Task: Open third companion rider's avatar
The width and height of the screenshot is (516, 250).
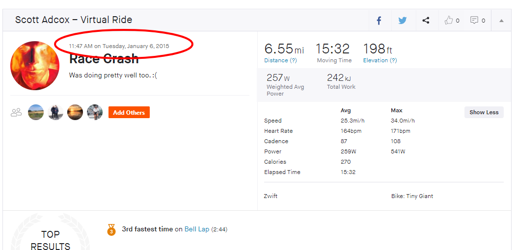Action: click(x=75, y=112)
